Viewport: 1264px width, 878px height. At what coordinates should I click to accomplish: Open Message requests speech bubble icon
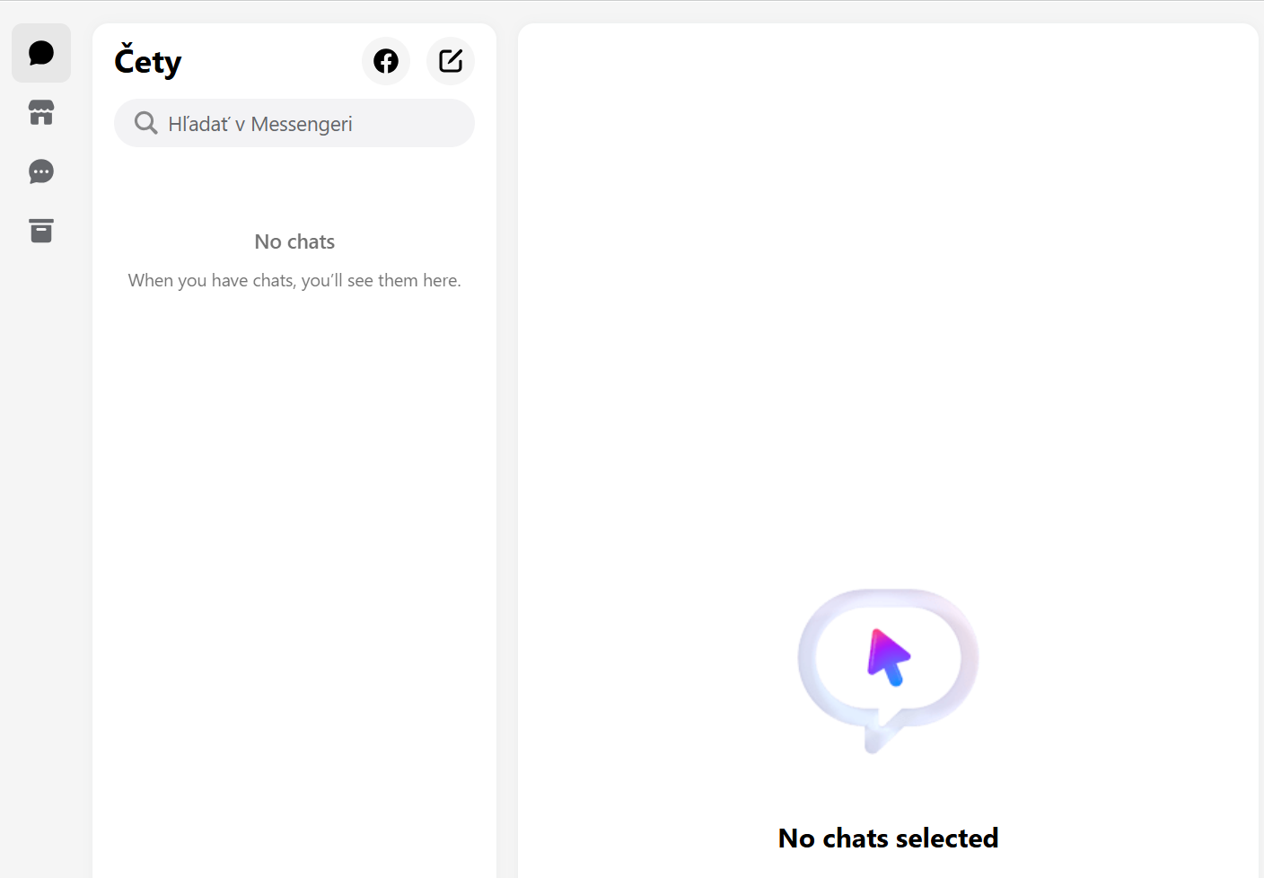coord(41,171)
